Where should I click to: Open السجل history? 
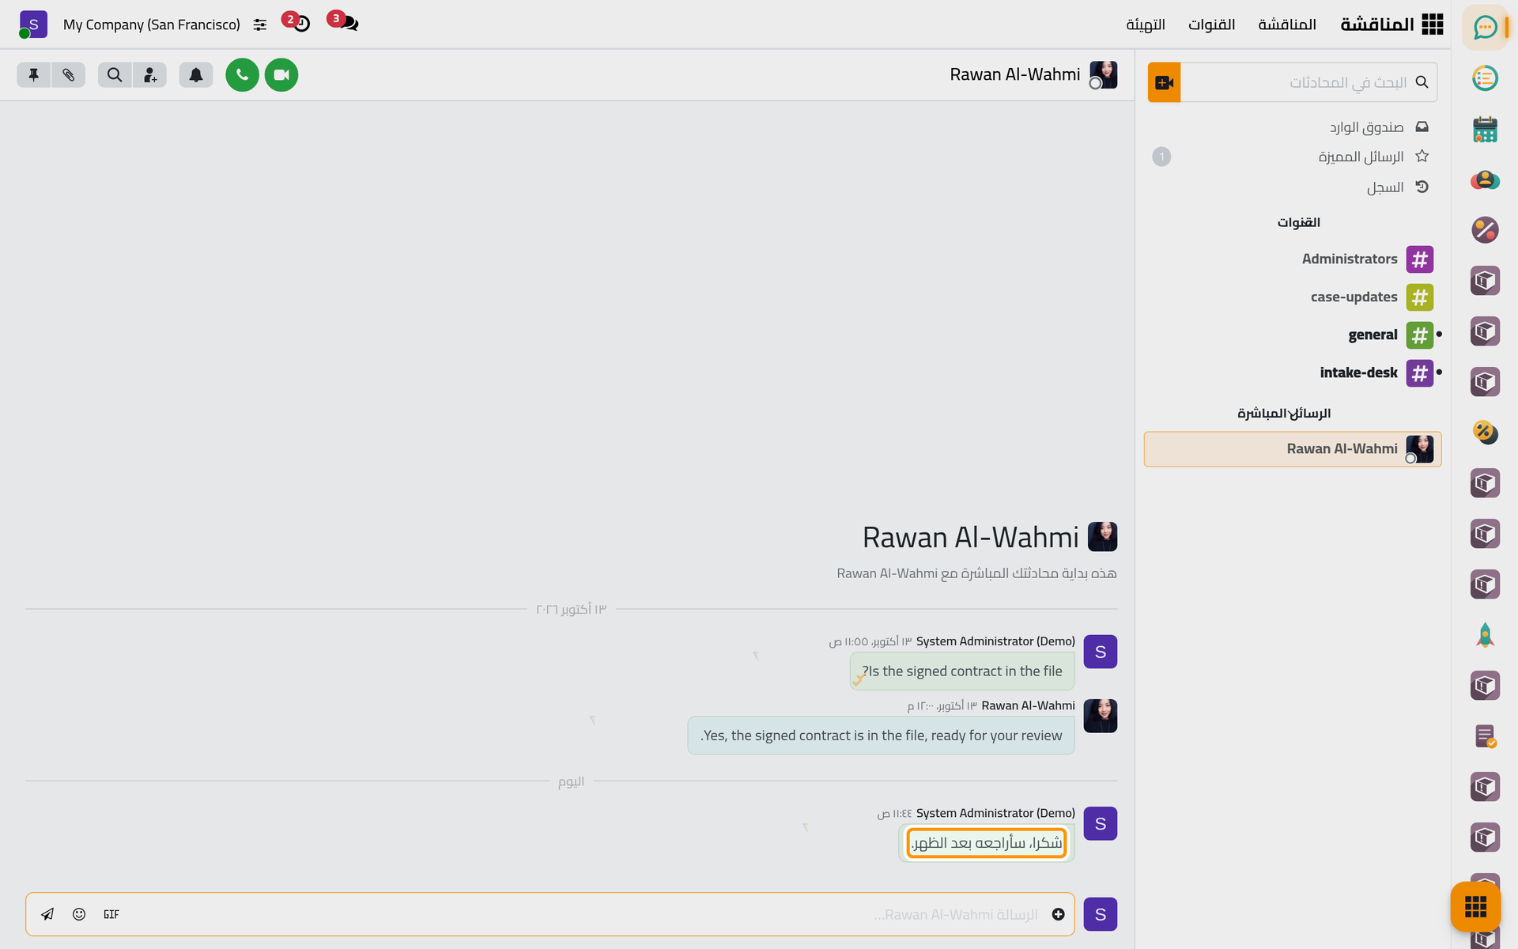(x=1293, y=187)
